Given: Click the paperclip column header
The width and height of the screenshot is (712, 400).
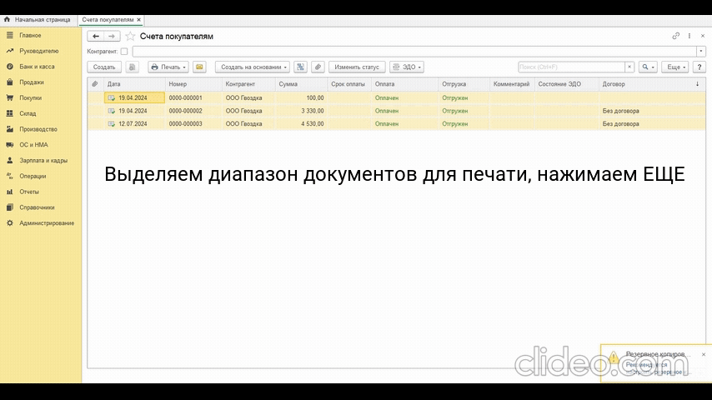Looking at the screenshot, I should (x=95, y=84).
